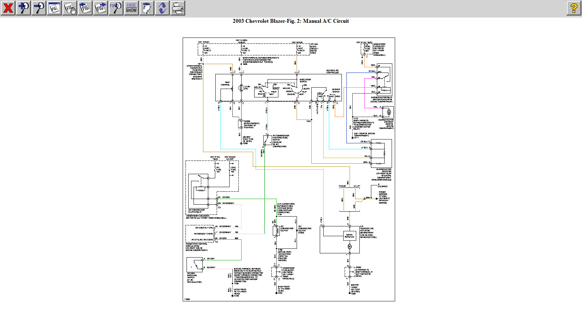
Task: Click the red X close button
Action: (8, 8)
